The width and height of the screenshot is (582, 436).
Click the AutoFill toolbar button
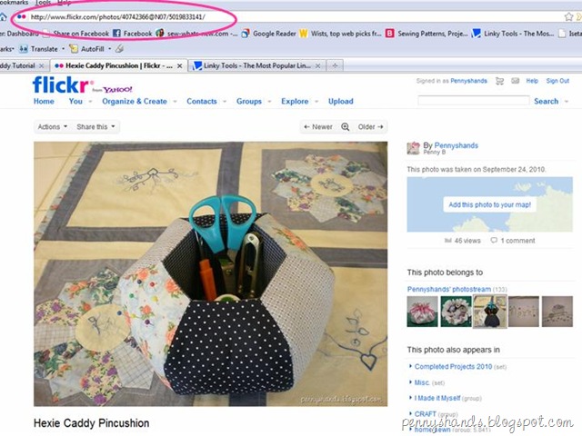[87, 48]
